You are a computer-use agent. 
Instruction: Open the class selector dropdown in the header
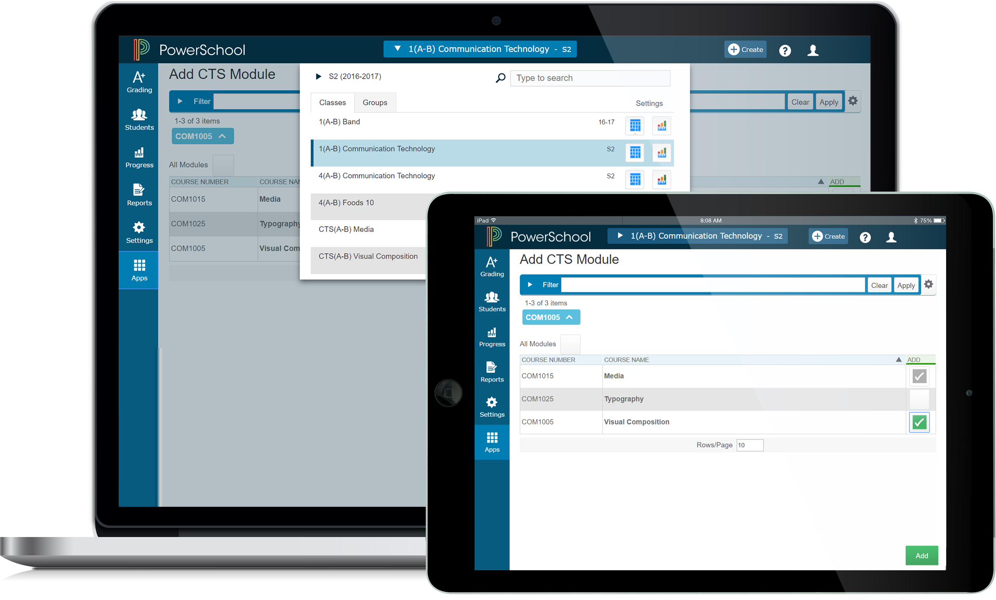(479, 49)
